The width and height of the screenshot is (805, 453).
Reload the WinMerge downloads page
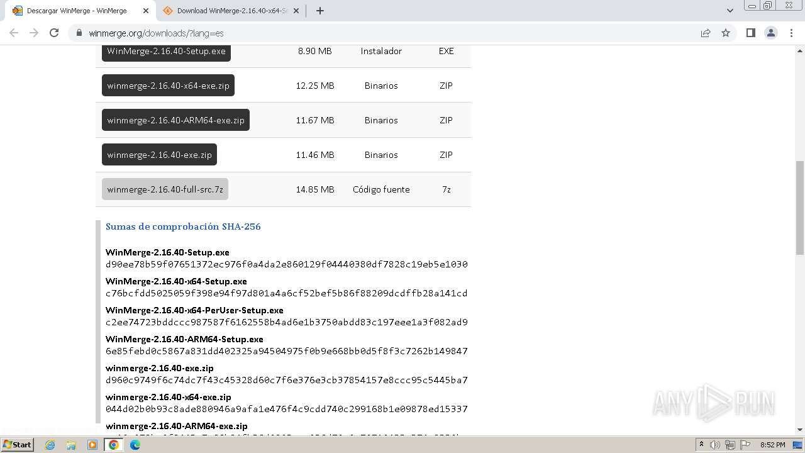pyautogui.click(x=54, y=33)
